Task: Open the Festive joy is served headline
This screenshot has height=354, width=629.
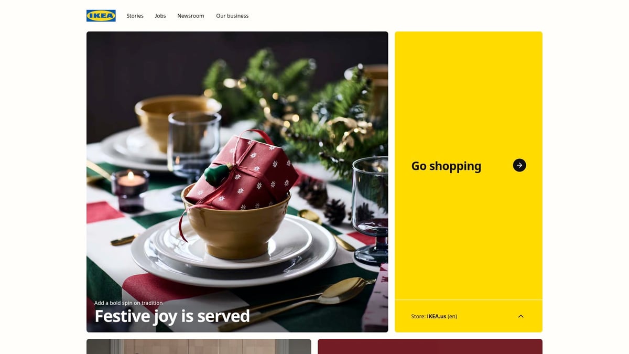Action: pyautogui.click(x=172, y=316)
